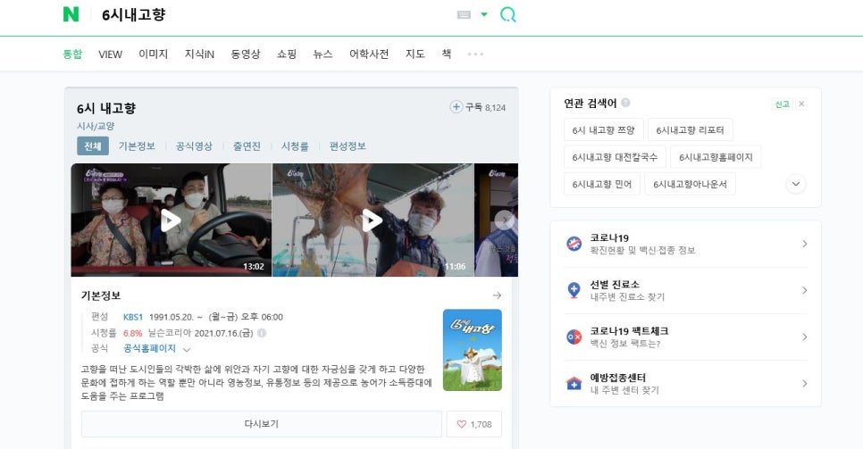Click the magnifier search icon

[507, 14]
